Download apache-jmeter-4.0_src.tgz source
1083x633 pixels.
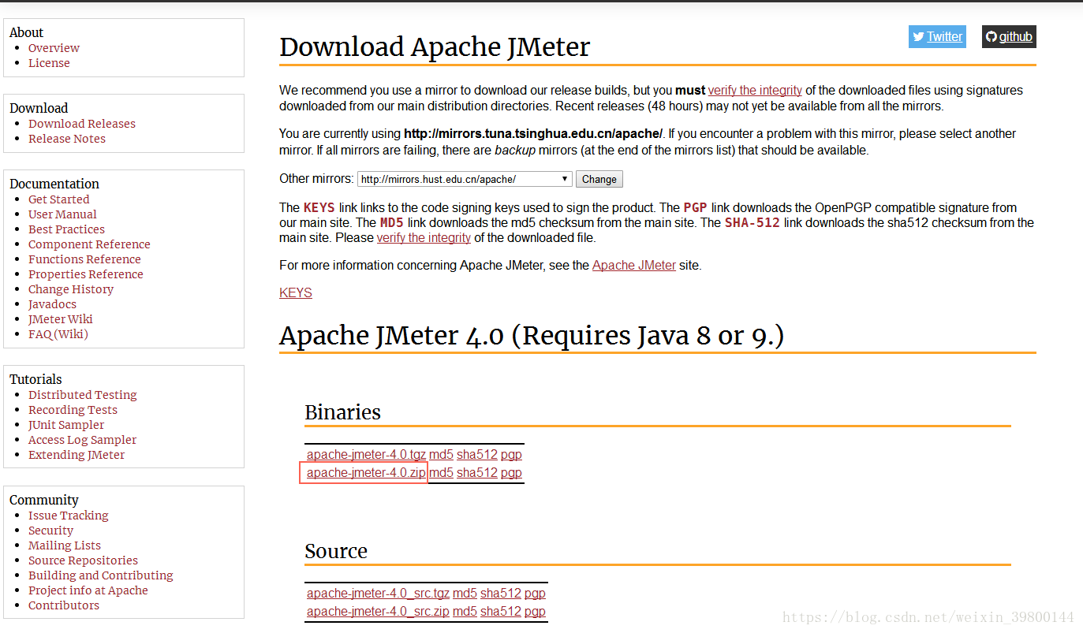coord(378,594)
